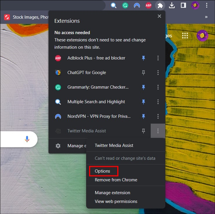This screenshot has height=214, width=215.
Task: Click the Grammarly toolbar icon
Action: tap(125, 5)
